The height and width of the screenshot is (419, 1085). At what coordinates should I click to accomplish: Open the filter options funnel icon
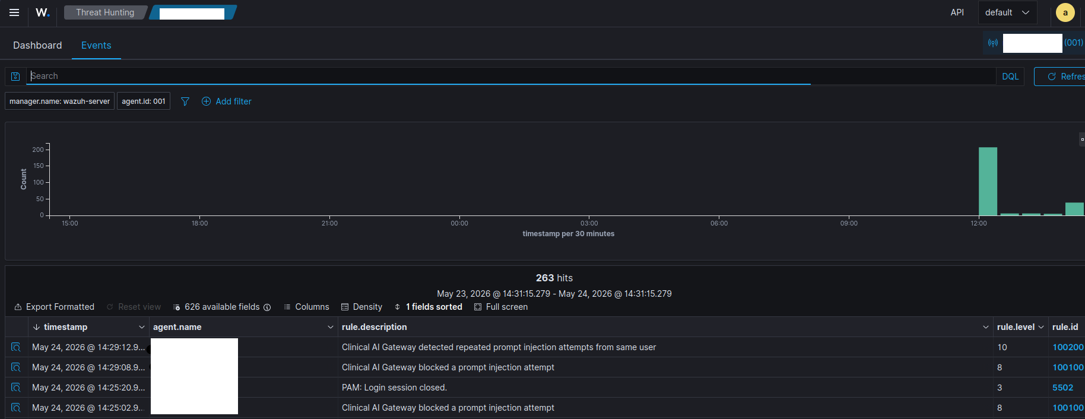point(185,101)
